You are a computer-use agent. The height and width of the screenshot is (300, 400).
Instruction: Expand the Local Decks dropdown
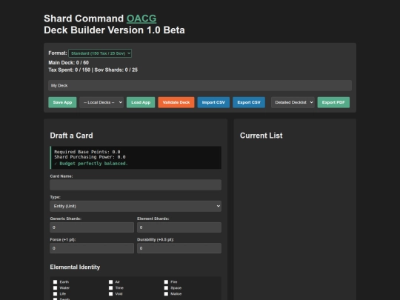(101, 102)
